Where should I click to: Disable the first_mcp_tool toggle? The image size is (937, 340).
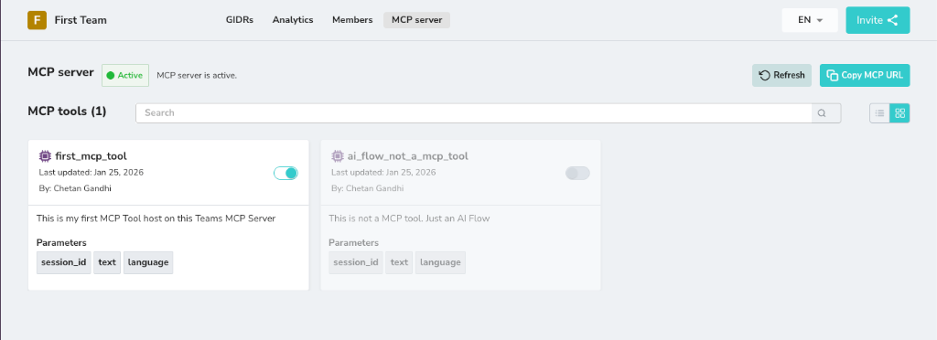[285, 173]
